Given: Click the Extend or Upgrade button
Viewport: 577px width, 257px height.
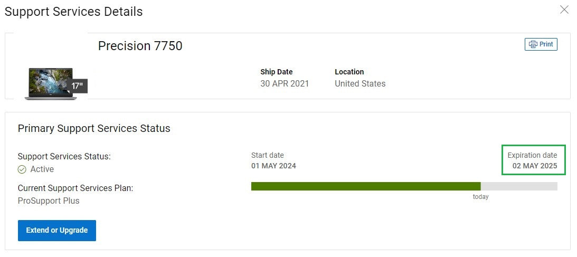Looking at the screenshot, I should pyautogui.click(x=56, y=231).
